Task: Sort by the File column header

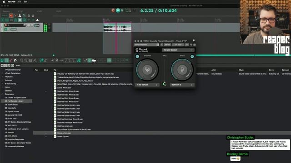Action: [55, 70]
